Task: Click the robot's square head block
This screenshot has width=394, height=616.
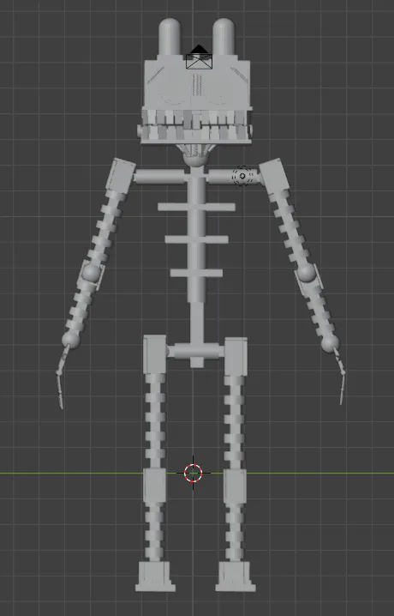Action: coord(197,83)
